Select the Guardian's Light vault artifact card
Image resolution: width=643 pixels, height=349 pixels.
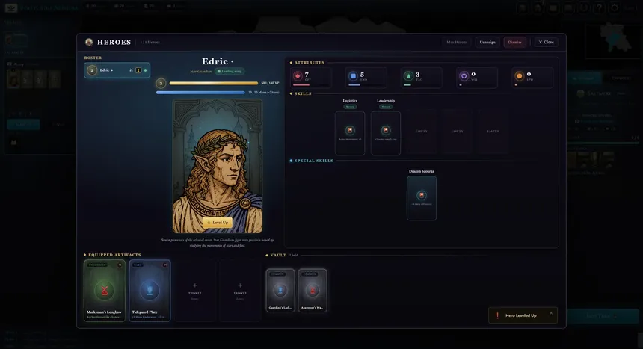(280, 291)
